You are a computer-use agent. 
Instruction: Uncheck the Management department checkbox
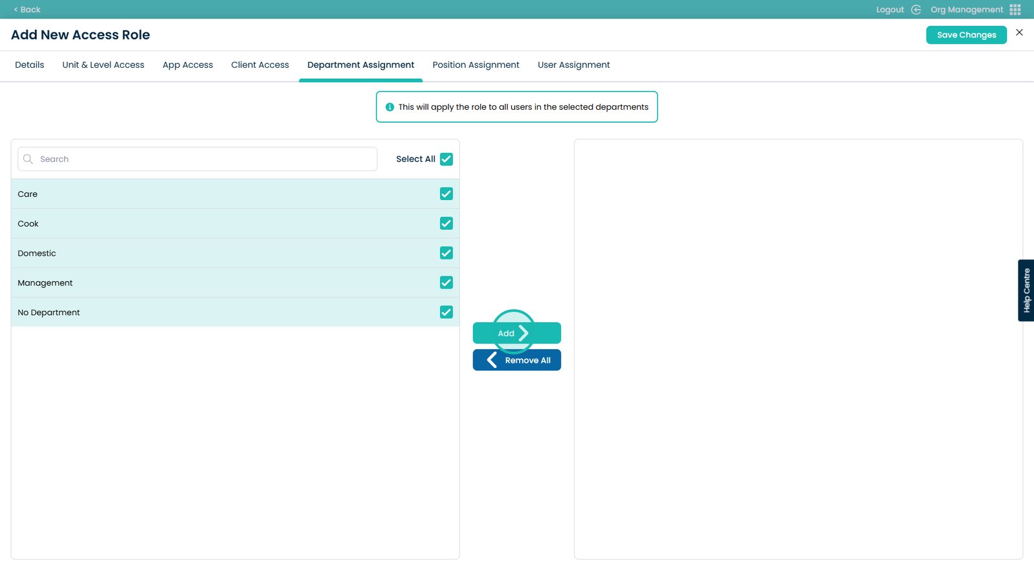(x=446, y=283)
